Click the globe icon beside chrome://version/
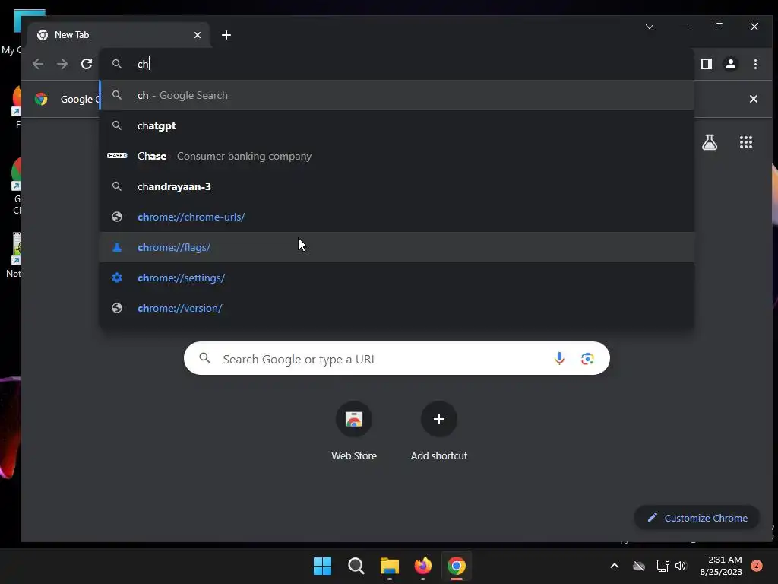778x584 pixels. [x=117, y=308]
